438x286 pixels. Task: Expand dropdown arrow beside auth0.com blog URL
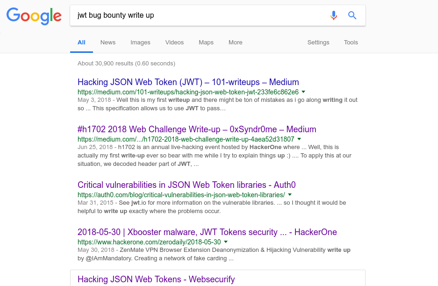pyautogui.click(x=290, y=195)
